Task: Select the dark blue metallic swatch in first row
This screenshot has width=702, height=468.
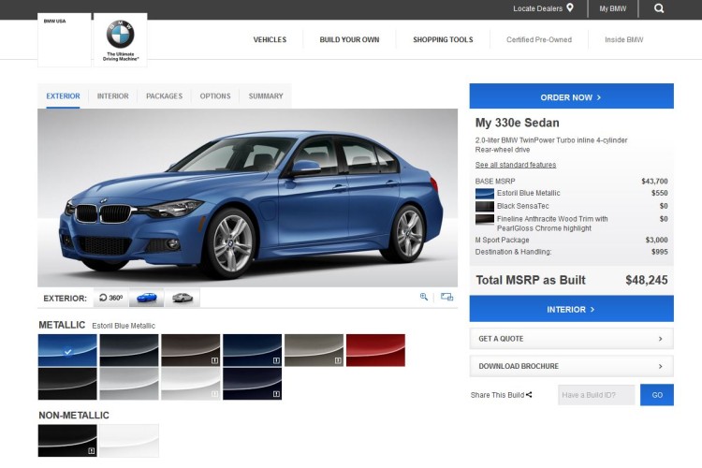Action: point(252,350)
